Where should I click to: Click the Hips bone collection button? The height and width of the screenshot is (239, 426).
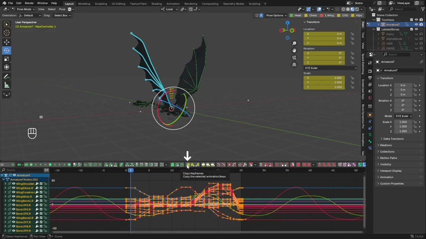tap(357, 15)
